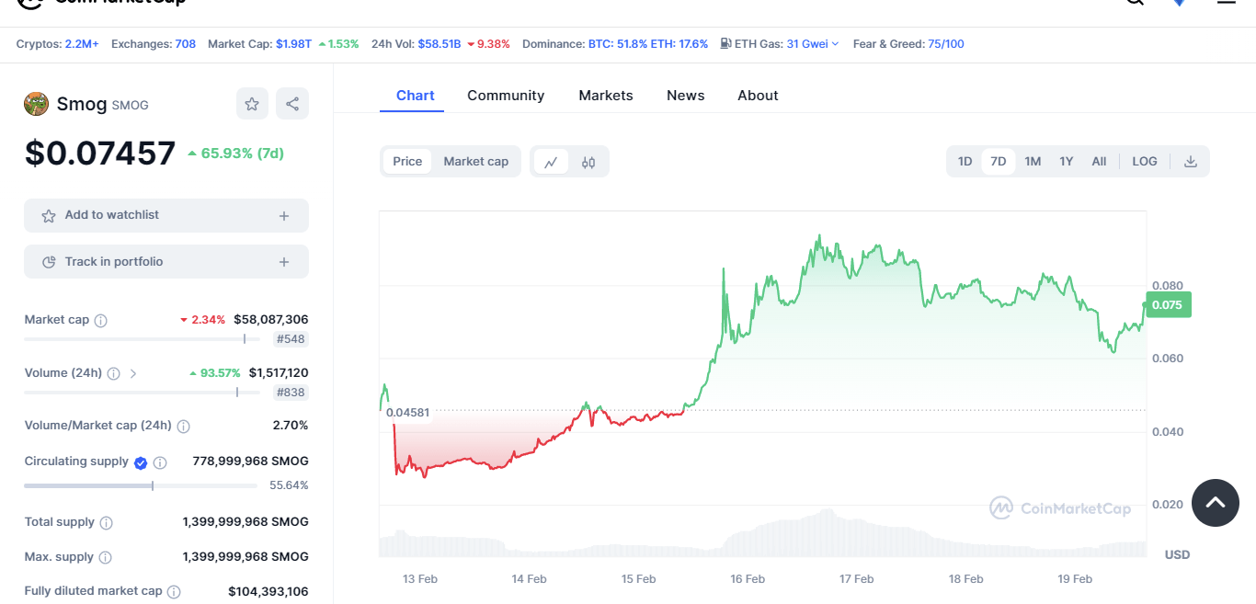Switch to the News tab
1256x604 pixels.
tap(686, 96)
